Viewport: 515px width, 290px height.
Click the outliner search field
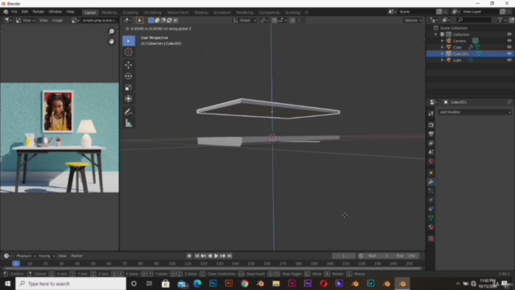[x=474, y=20]
